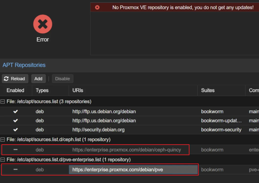Collapse the pve-enterprise.list file group
Image resolution: width=259 pixels, height=183 pixels.
(3, 160)
